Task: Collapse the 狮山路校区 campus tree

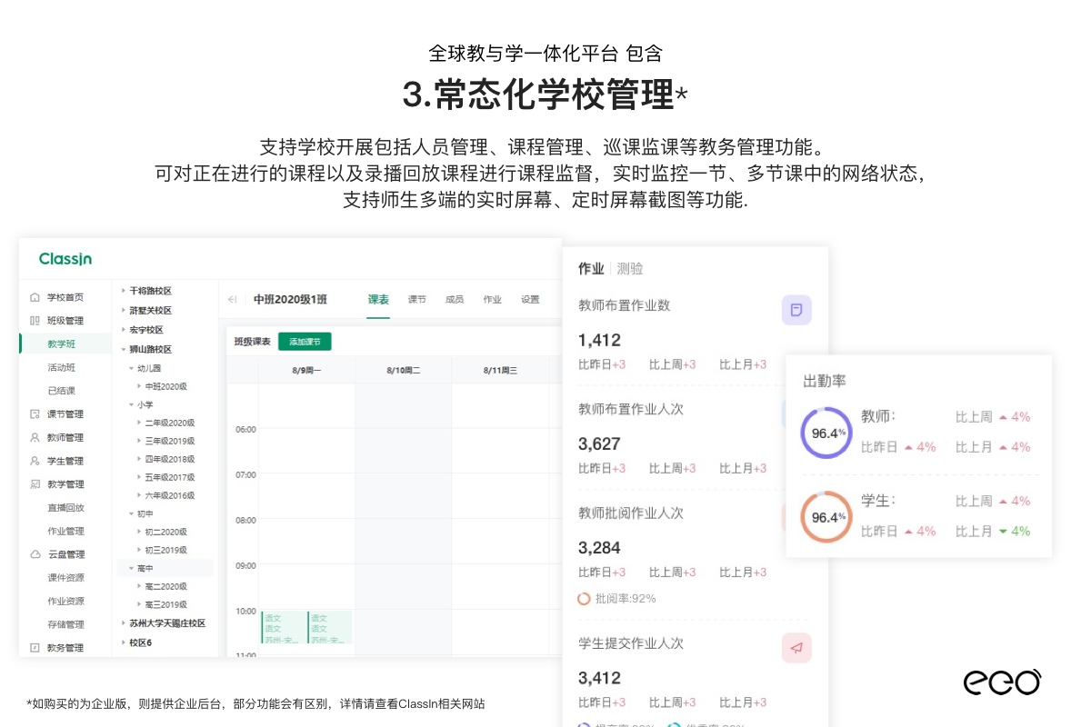Action: (123, 349)
